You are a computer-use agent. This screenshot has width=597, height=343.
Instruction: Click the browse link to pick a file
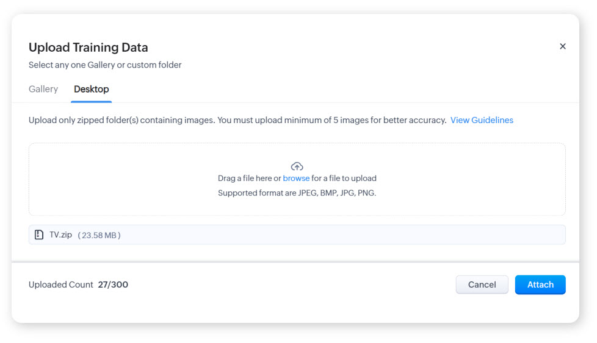(296, 179)
